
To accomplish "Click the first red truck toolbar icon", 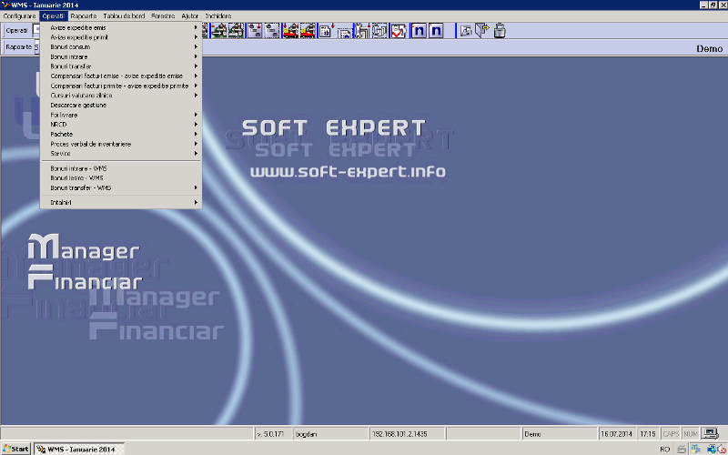I will click(x=290, y=31).
